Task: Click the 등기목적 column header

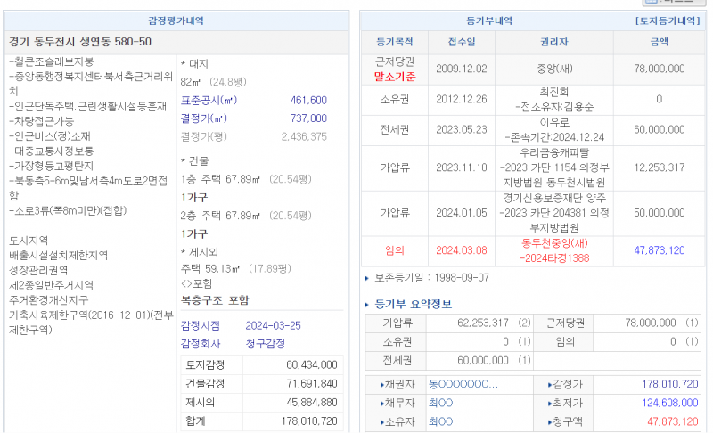Action: tap(395, 42)
